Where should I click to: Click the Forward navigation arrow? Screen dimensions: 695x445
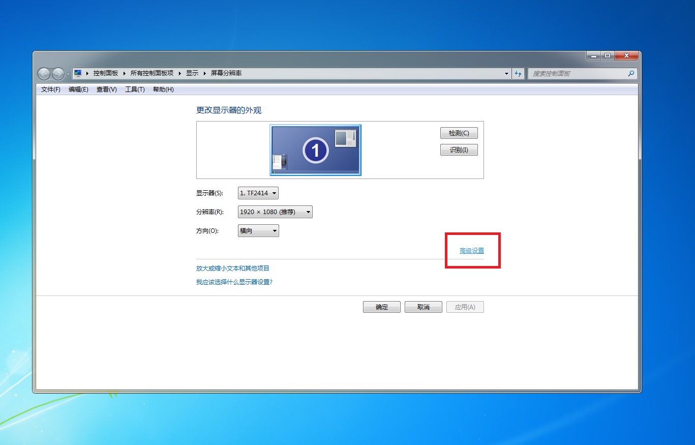tap(58, 74)
